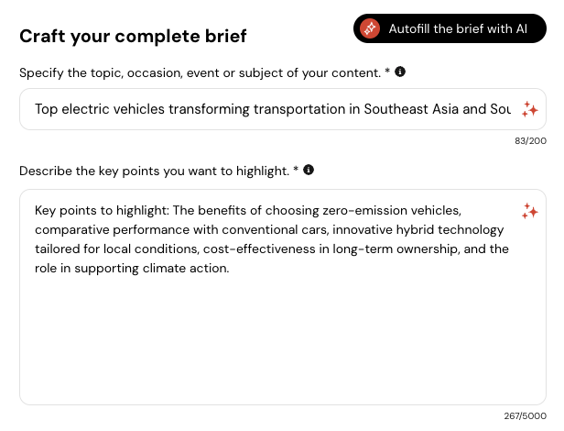Open the info tooltip icon beside topic label
This screenshot has width=564, height=431.
click(400, 72)
